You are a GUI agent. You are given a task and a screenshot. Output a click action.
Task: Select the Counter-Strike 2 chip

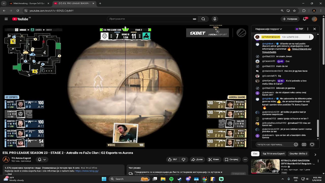tap(298, 154)
